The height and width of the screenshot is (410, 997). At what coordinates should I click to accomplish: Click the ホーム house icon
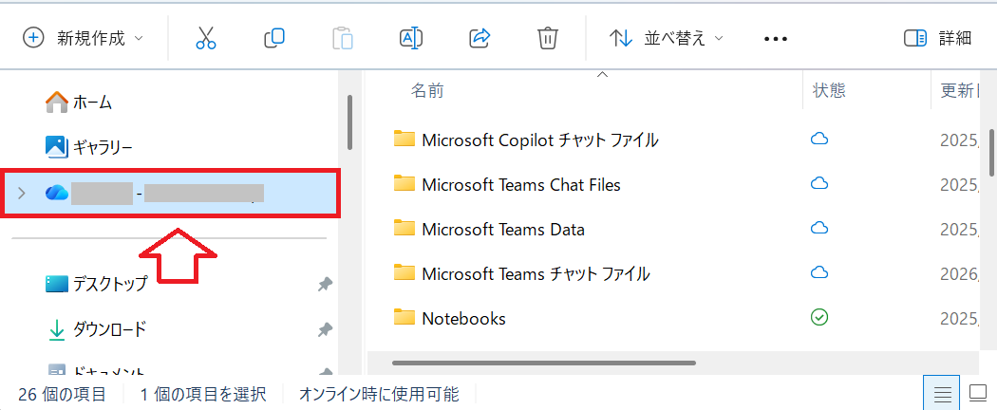pyautogui.click(x=57, y=102)
